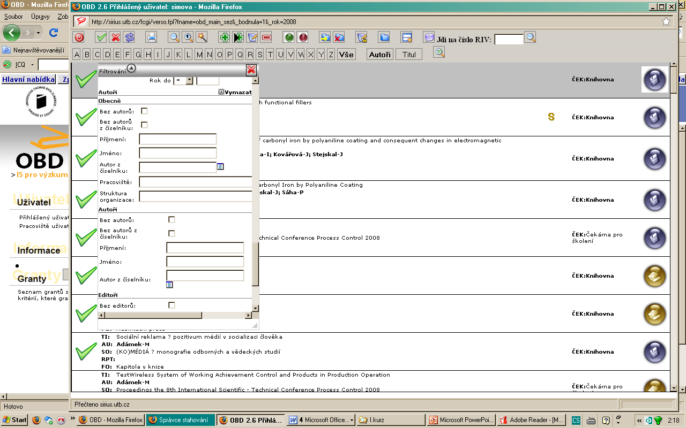Toggle green check on first gray record row
Viewport: 686px width, 428px height.
pyautogui.click(x=86, y=80)
